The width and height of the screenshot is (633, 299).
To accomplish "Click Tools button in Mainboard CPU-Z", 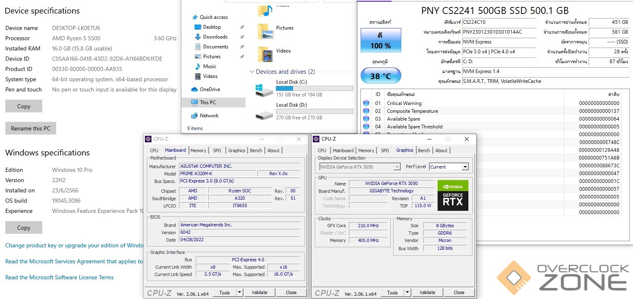I will [225, 292].
